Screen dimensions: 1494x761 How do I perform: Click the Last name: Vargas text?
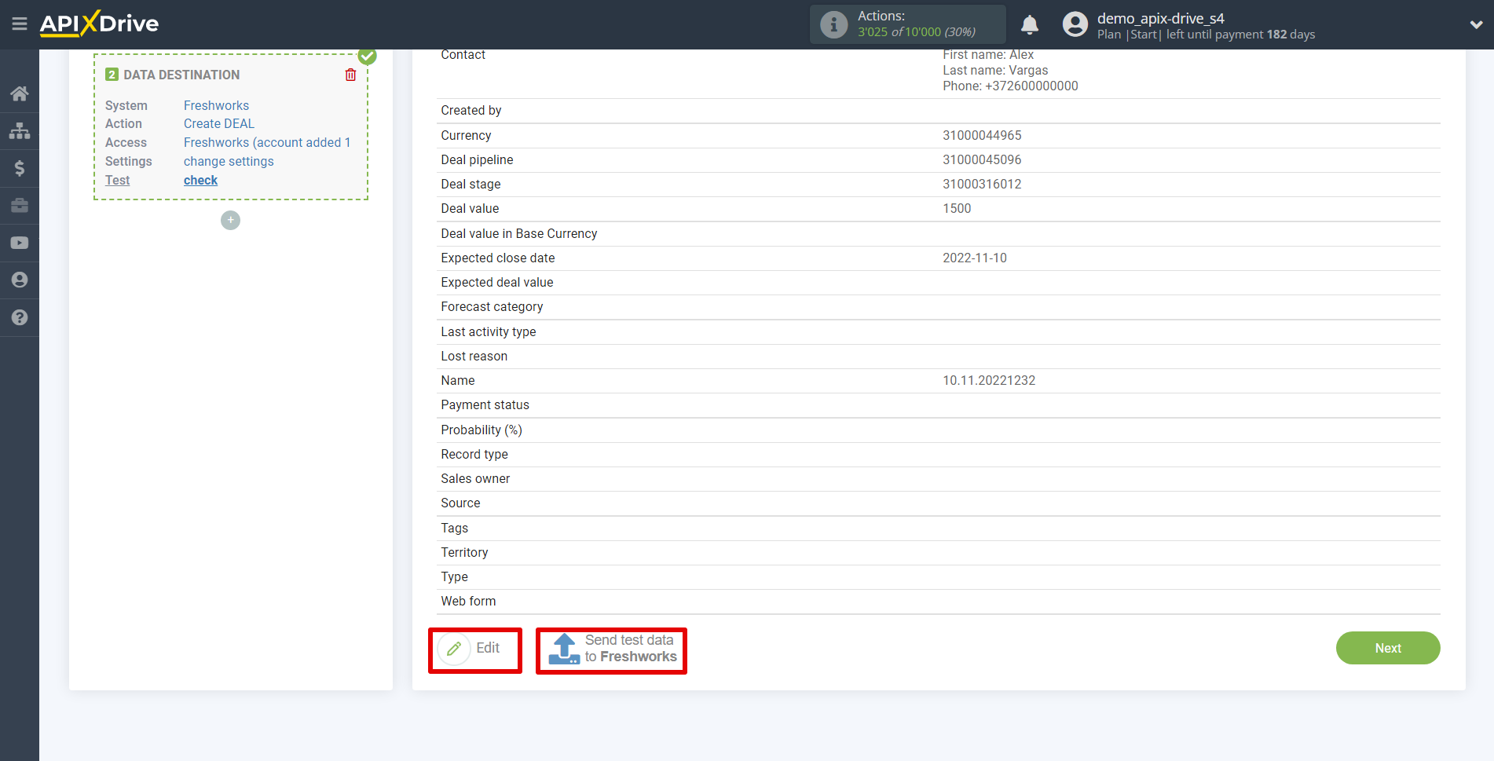click(995, 70)
